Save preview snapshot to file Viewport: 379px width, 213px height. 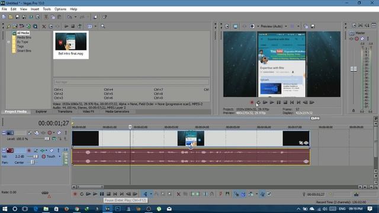[x=313, y=26]
